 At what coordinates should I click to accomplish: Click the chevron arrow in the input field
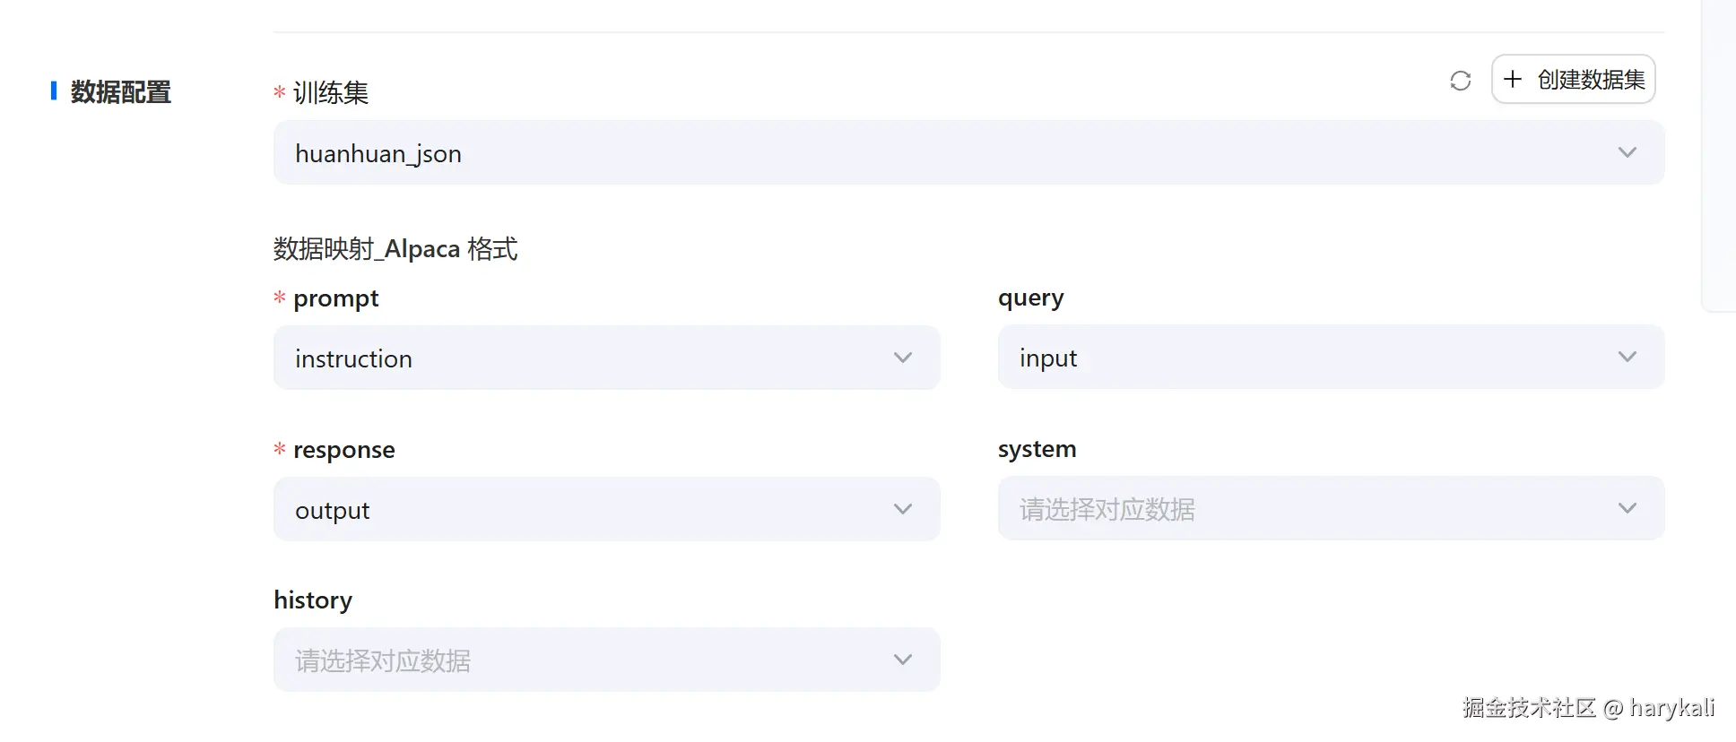pos(1627,357)
